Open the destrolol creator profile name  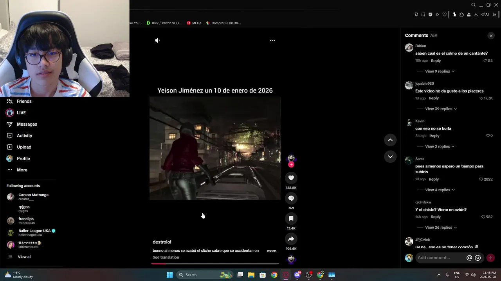[162, 242]
